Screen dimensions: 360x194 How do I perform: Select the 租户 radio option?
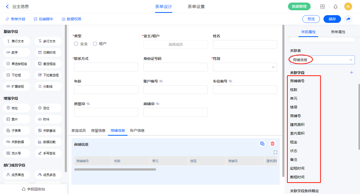tap(95, 44)
